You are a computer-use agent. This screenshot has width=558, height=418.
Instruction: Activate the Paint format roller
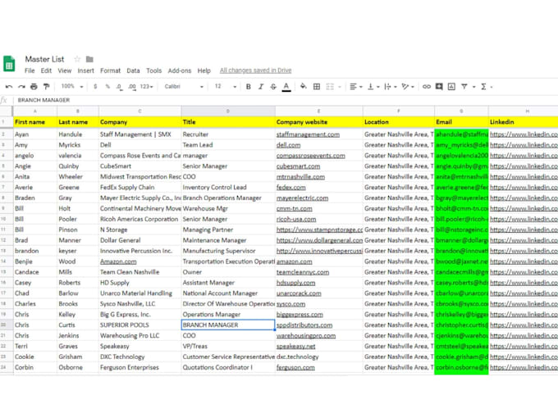coord(46,86)
